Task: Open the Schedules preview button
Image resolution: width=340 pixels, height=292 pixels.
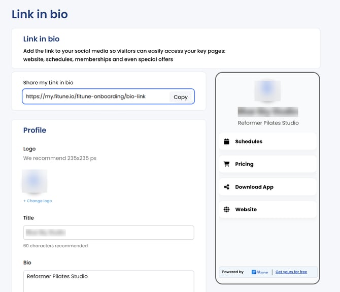Action: (x=267, y=142)
